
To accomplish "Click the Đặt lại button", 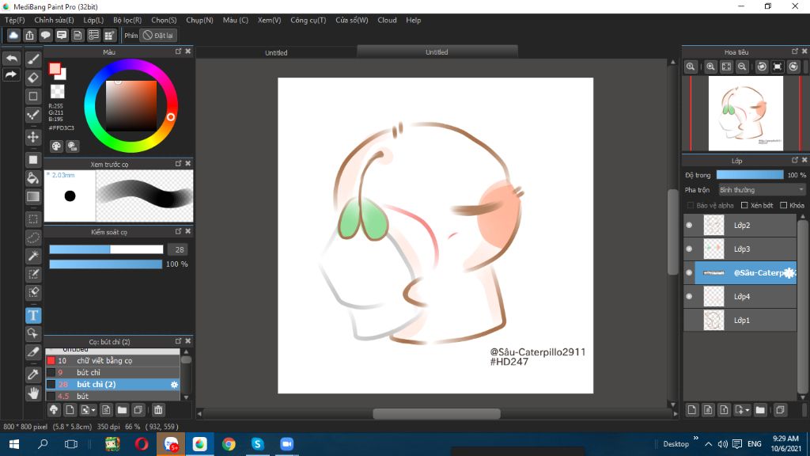I will (x=158, y=35).
